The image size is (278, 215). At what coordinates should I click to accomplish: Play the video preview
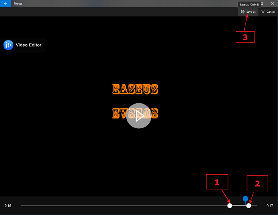tap(139, 116)
